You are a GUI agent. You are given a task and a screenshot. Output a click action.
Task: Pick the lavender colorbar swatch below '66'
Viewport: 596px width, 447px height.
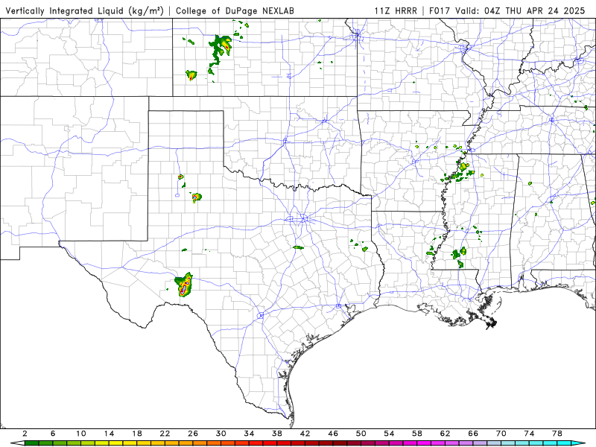[x=480, y=443]
